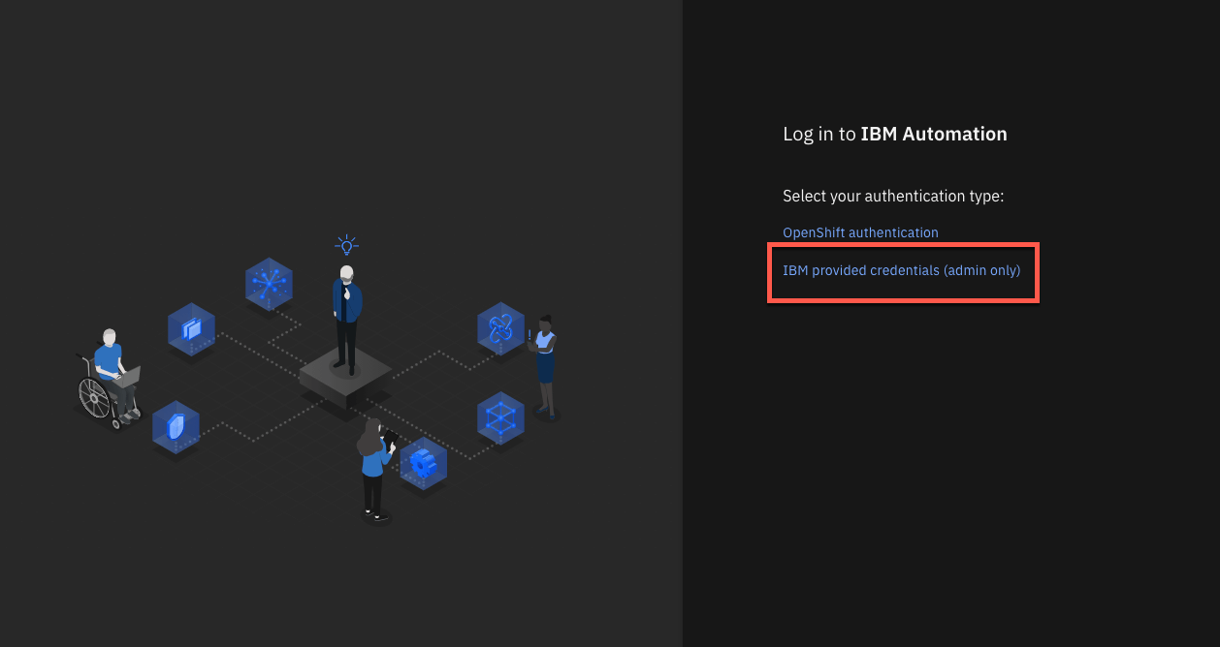Click the gear settings hexagon icon
Screen dimensions: 1220x647
click(424, 463)
